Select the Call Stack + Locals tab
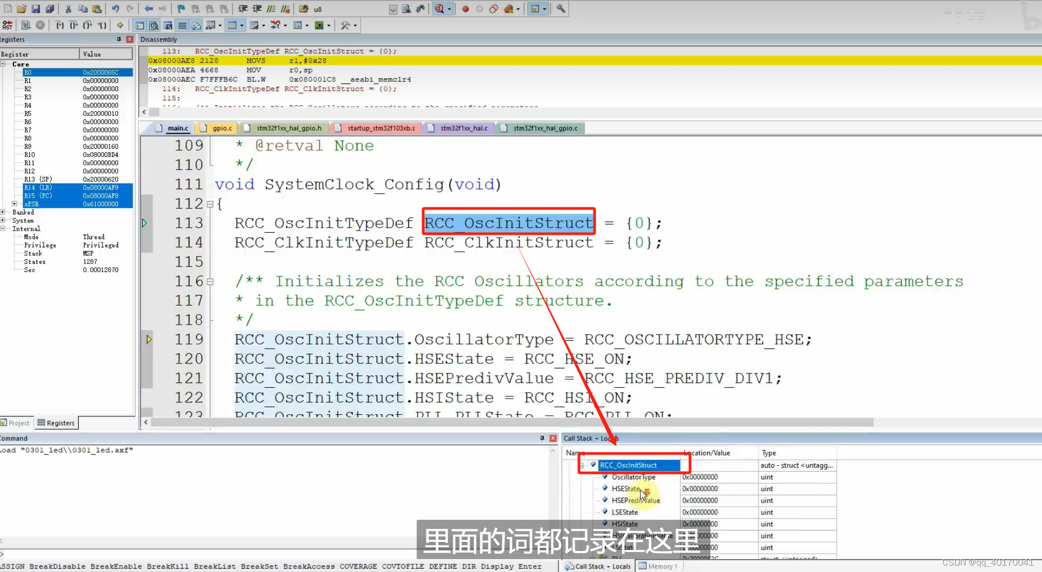Viewport: 1042px width, 572px height. (598, 566)
